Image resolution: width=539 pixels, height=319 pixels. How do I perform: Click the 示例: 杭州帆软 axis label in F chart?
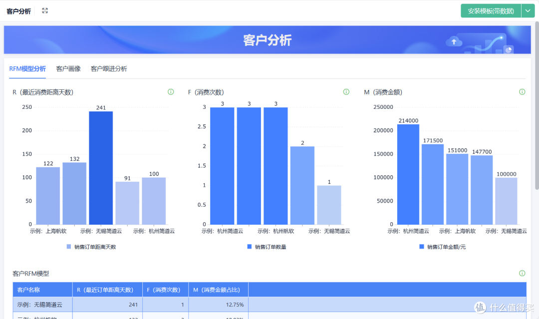[x=275, y=231]
